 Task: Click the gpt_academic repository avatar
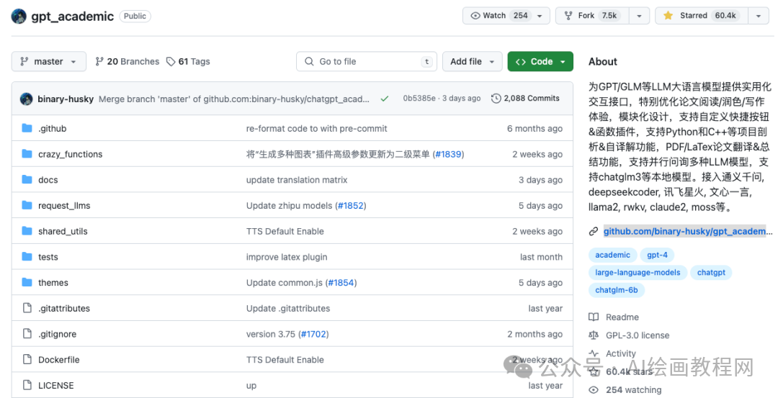[x=19, y=16]
